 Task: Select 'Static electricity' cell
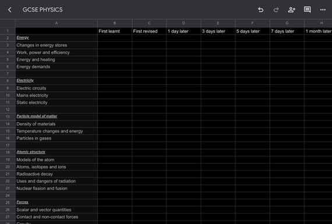(x=56, y=102)
